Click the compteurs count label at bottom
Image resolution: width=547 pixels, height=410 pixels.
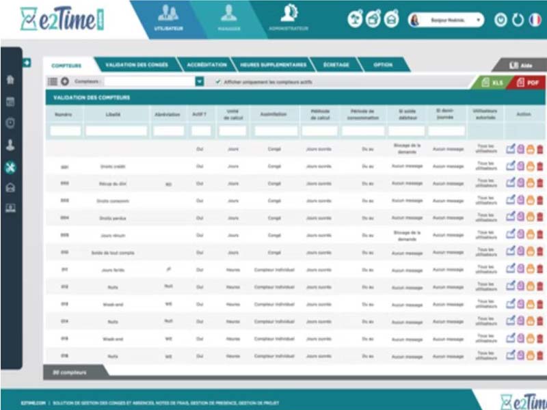tap(70, 372)
